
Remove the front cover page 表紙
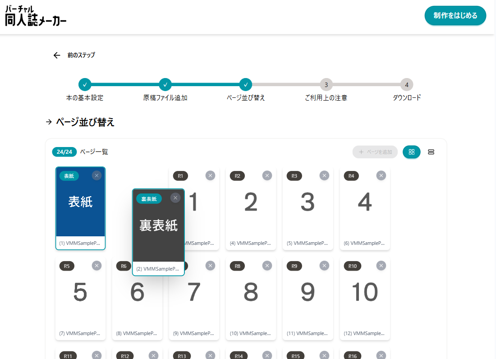(x=96, y=175)
